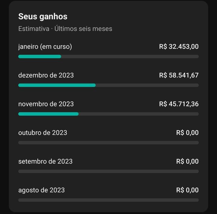Viewport: 217px width, 214px height.
Task: Tap the dezembro de 2023 progress bar
Action: 108,85
